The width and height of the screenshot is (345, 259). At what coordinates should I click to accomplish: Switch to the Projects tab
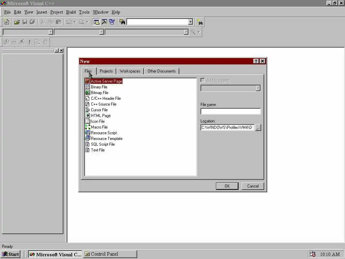106,71
